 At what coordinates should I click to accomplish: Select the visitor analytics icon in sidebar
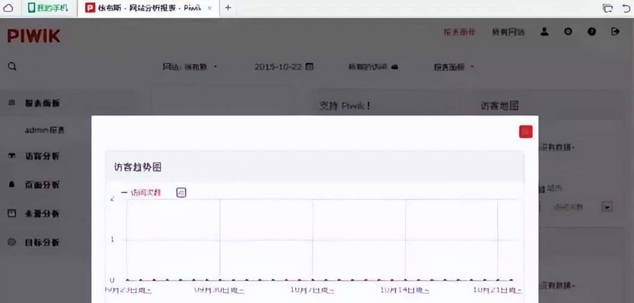11,156
